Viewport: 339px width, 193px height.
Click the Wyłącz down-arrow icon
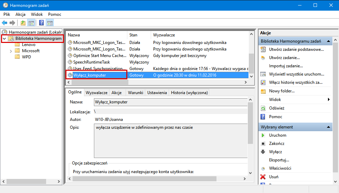(263, 152)
